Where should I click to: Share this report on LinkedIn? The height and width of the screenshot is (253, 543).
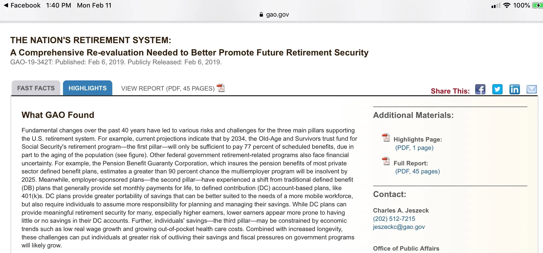pos(514,90)
